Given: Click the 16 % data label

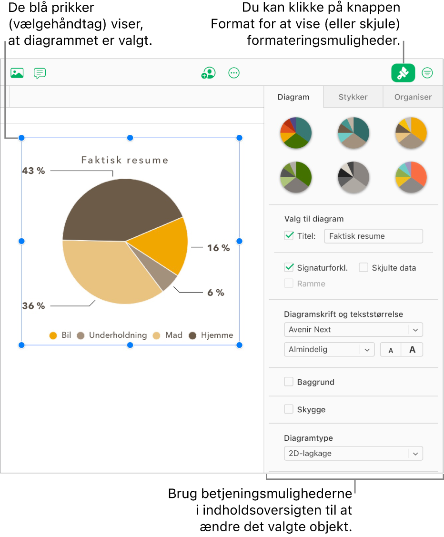Looking at the screenshot, I should [218, 248].
